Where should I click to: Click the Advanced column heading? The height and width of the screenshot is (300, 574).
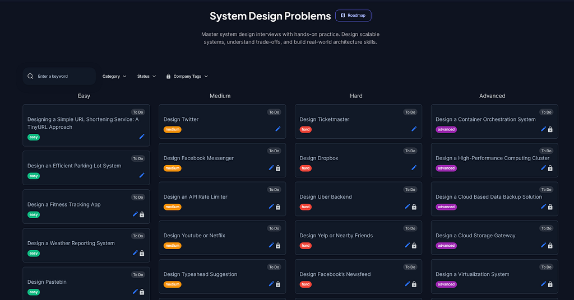click(492, 96)
